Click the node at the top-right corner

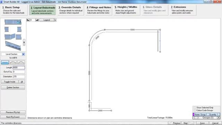[160, 30]
